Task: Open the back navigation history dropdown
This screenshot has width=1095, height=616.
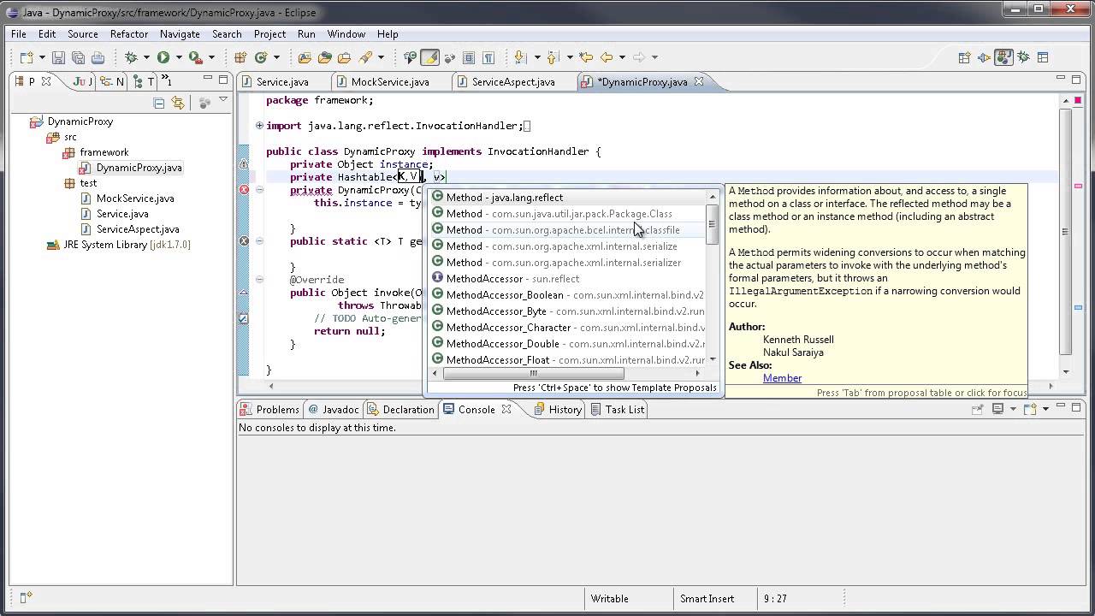Action: (x=621, y=57)
